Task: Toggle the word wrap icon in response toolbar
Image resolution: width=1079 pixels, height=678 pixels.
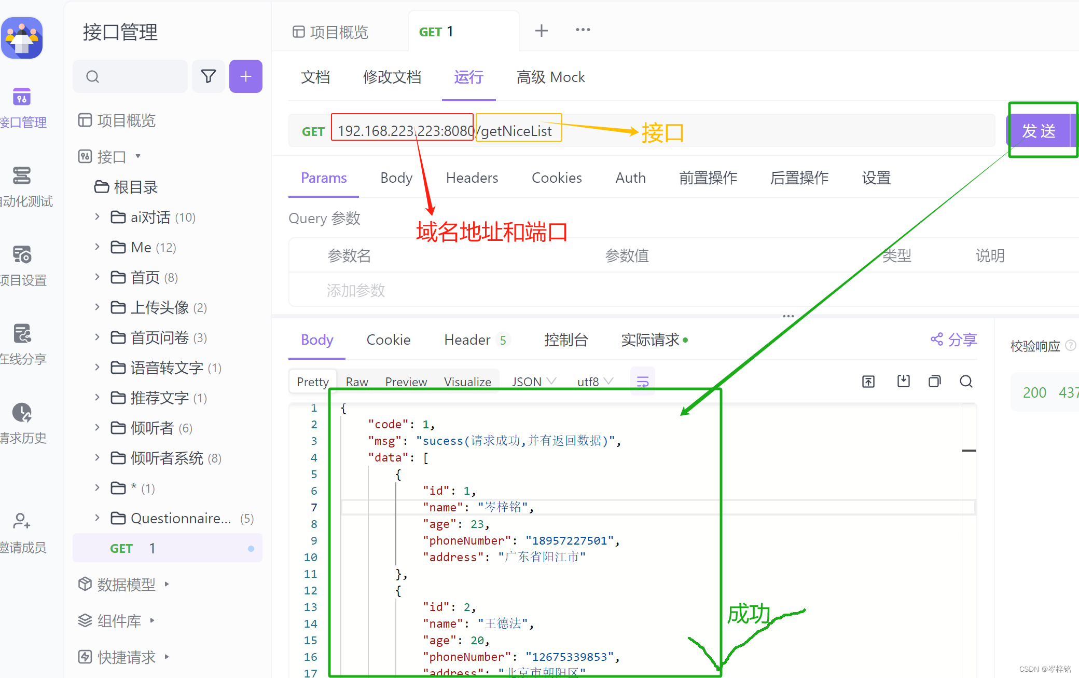Action: click(642, 382)
